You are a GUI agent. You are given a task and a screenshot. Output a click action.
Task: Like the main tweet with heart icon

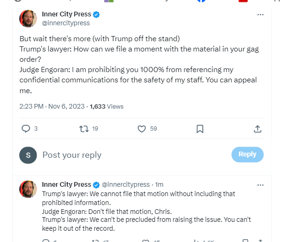tap(142, 129)
